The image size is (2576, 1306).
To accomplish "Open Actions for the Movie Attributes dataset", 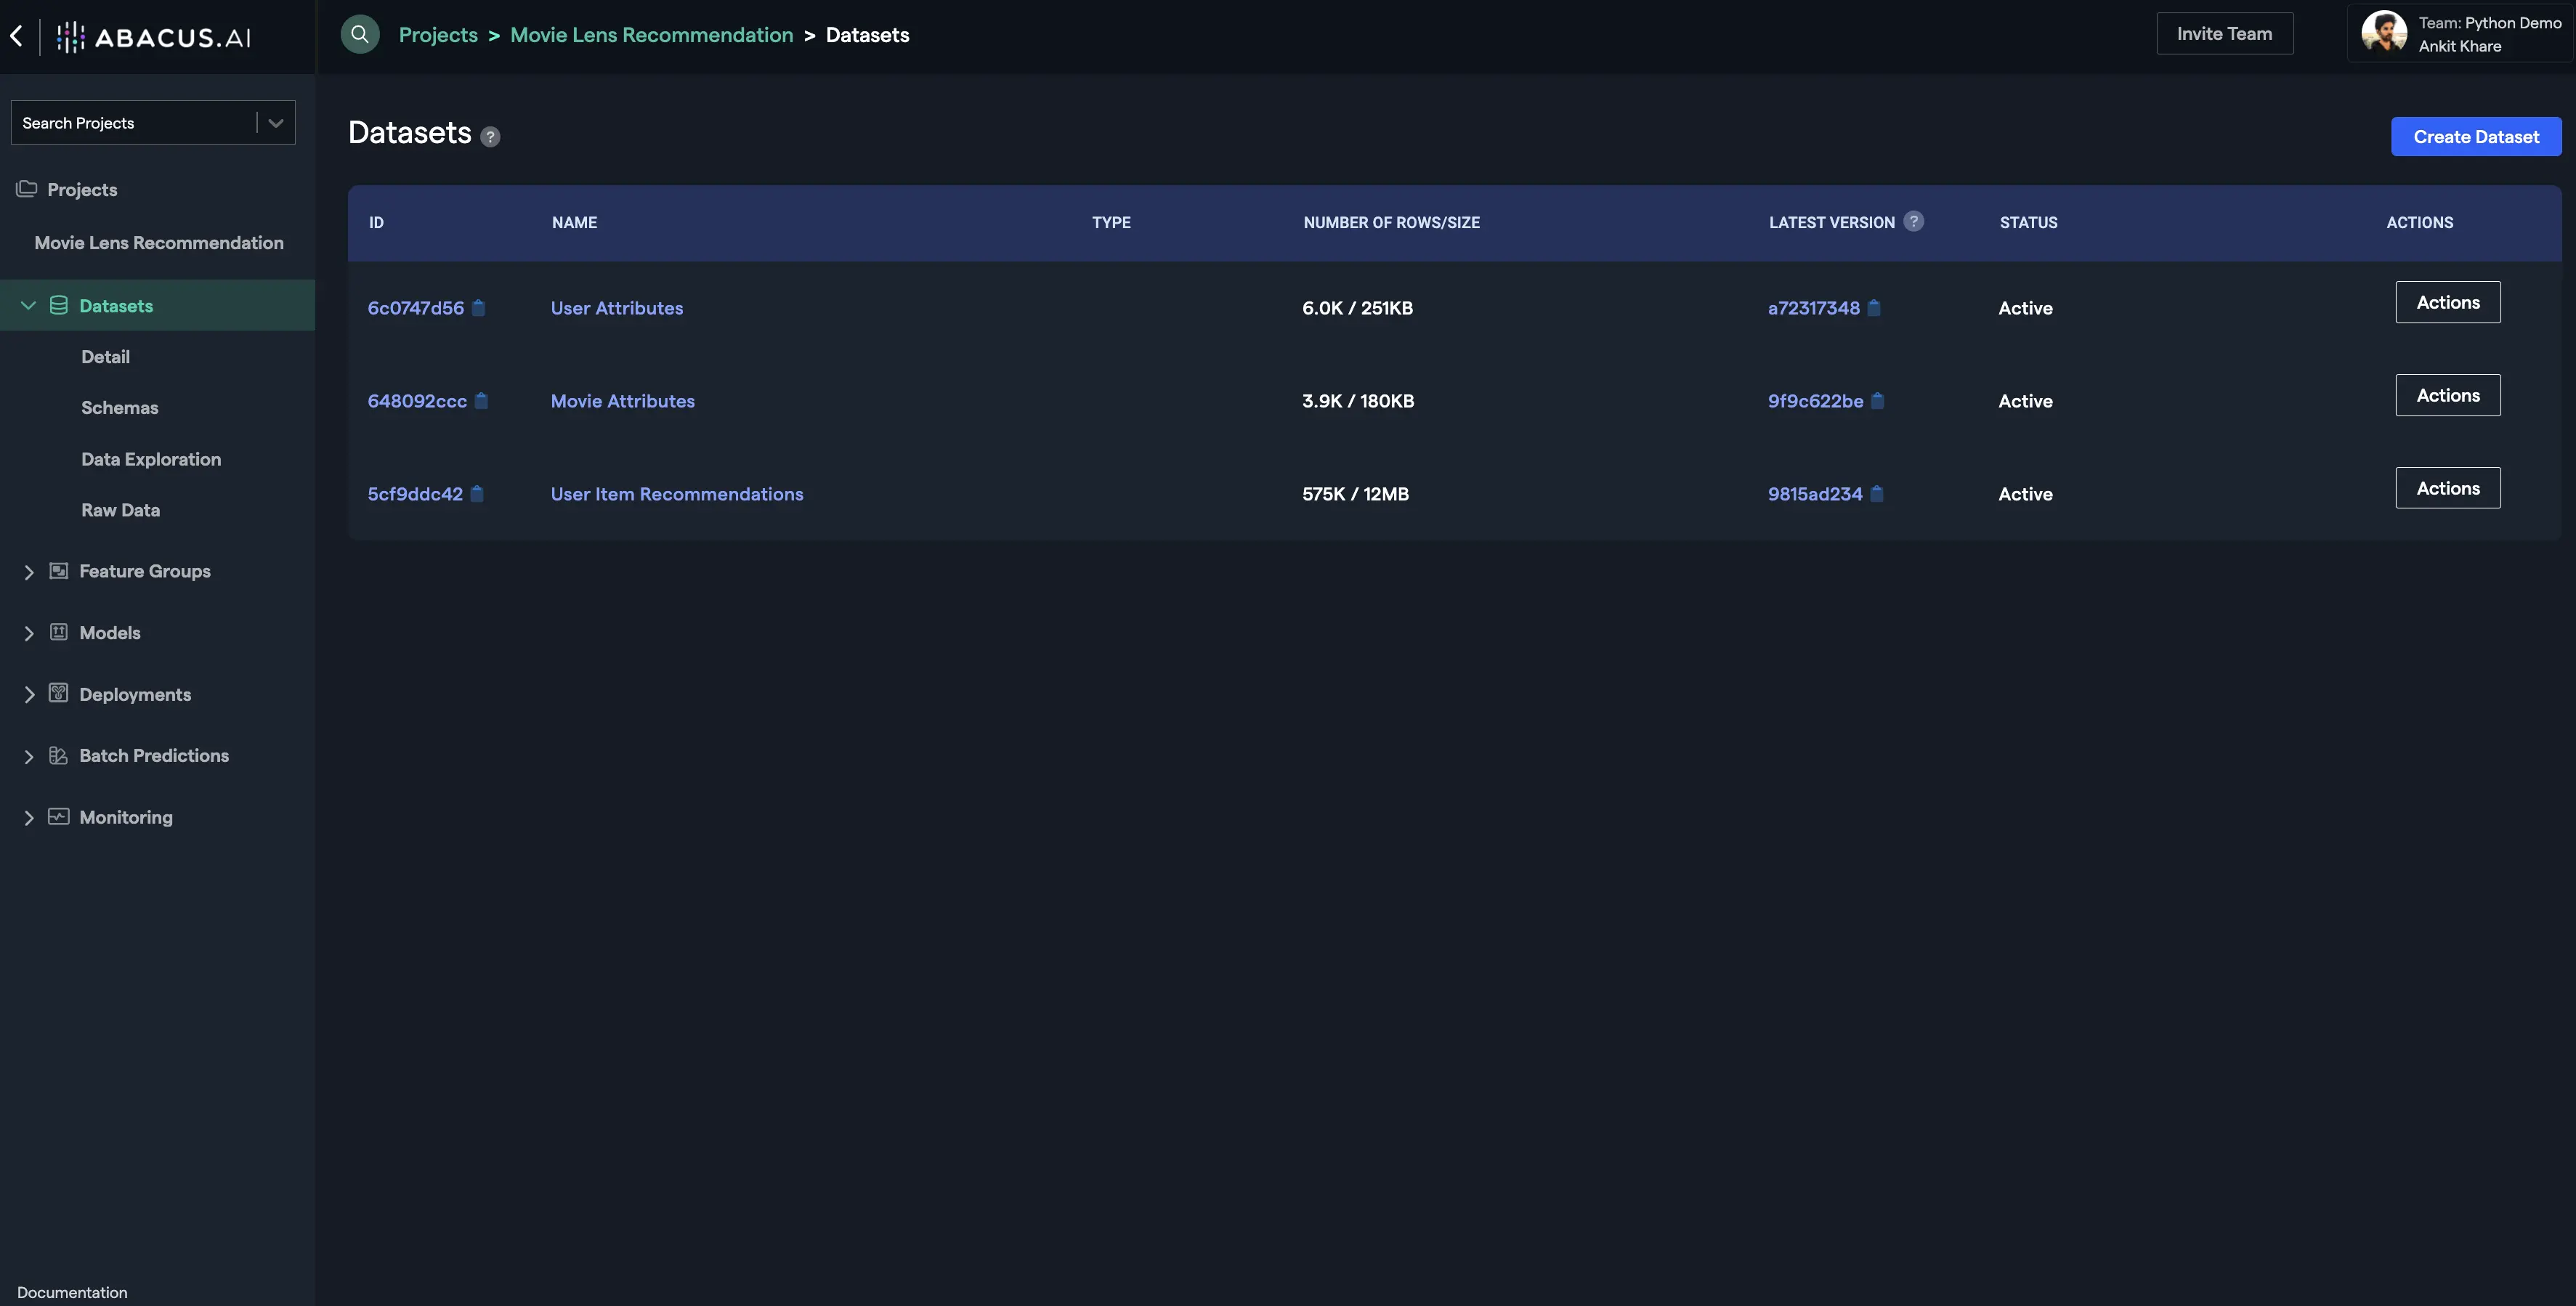I will coord(2447,395).
